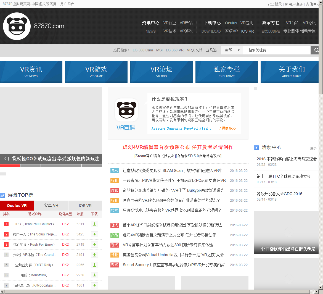This screenshot has height=294, width=323.
Task: Open the 独家专栏 EXCLUSIVE banner
Action: (x=227, y=72)
